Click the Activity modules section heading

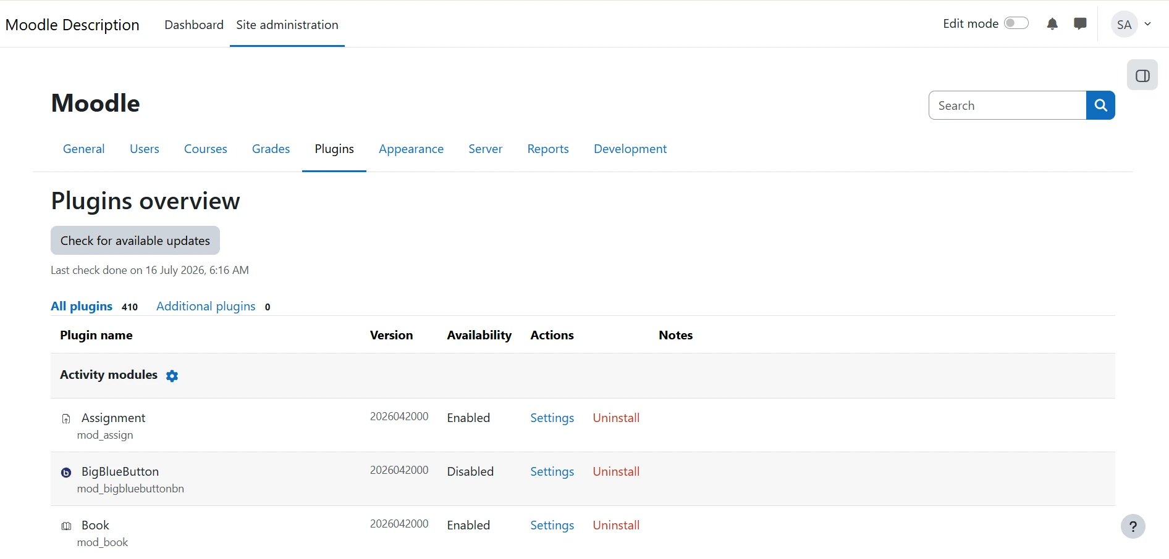point(109,375)
